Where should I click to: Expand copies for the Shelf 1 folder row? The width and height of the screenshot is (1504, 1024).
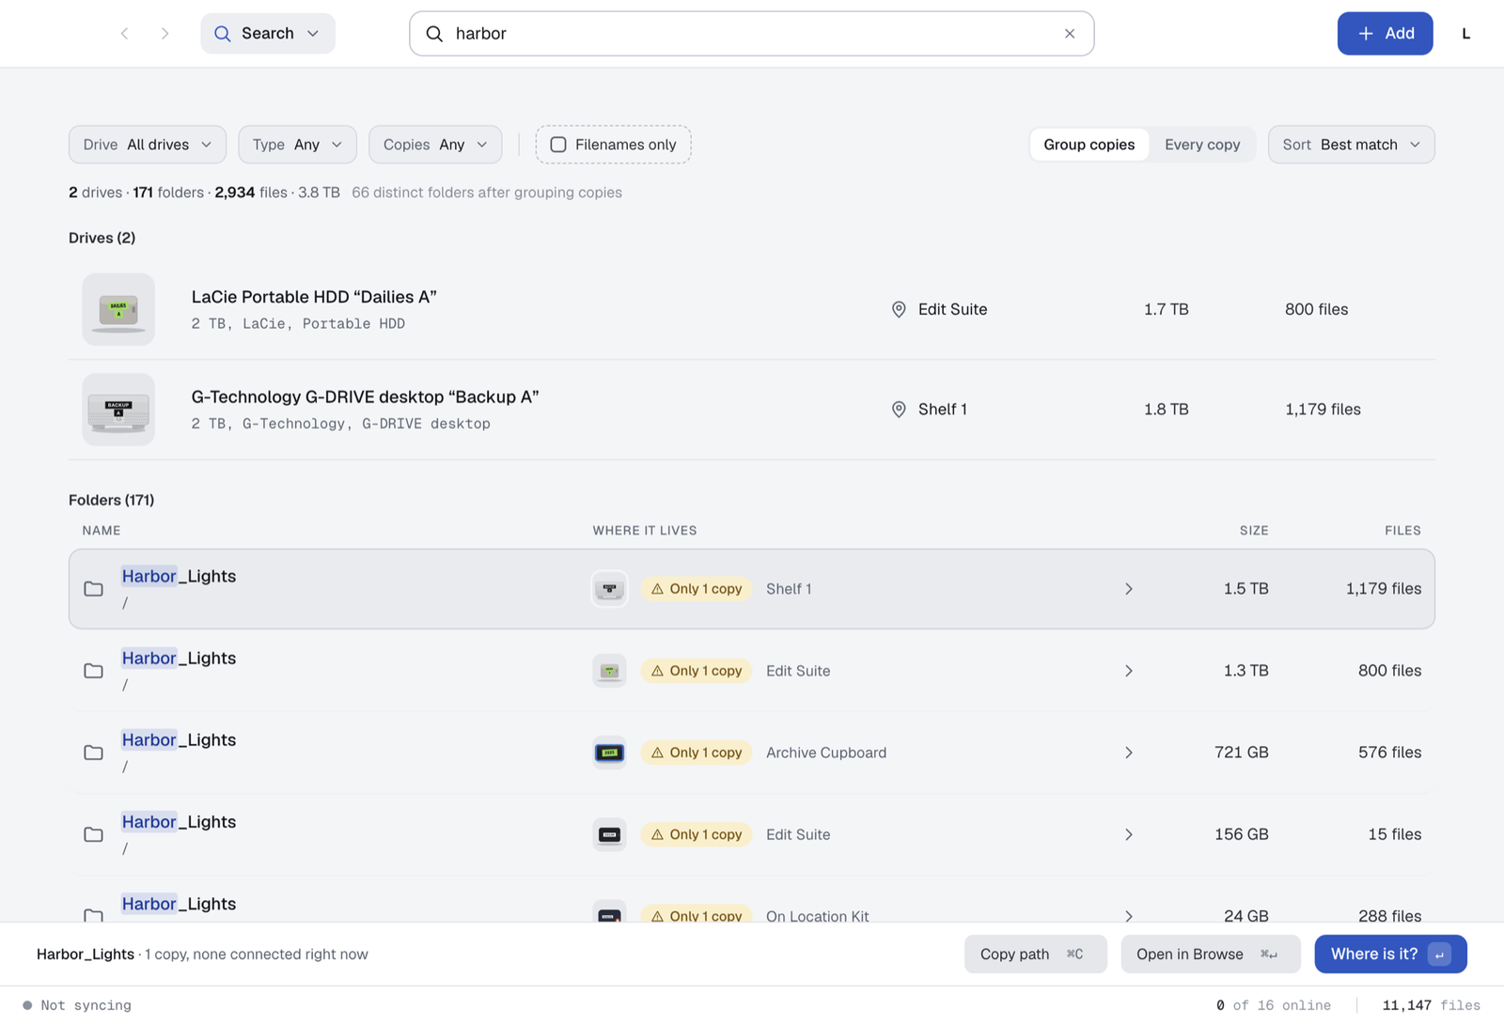coord(1129,589)
